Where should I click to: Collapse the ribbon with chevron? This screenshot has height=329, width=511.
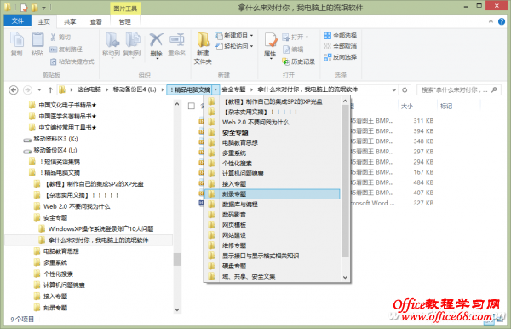click(x=491, y=21)
